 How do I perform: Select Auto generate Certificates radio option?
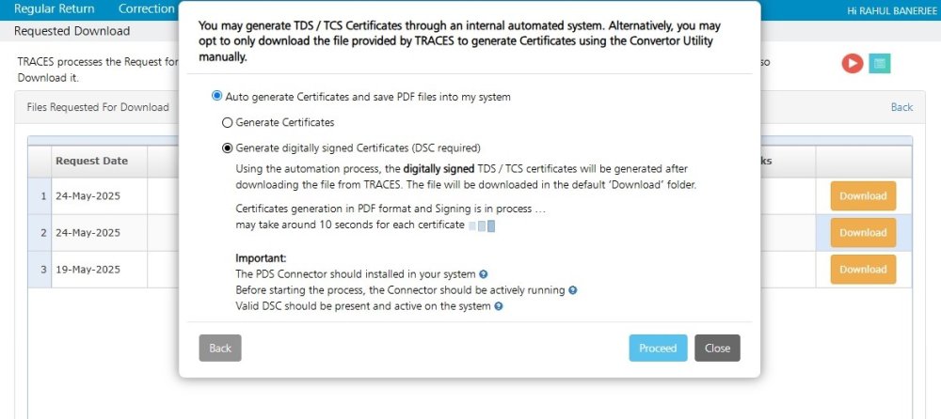pyautogui.click(x=217, y=96)
